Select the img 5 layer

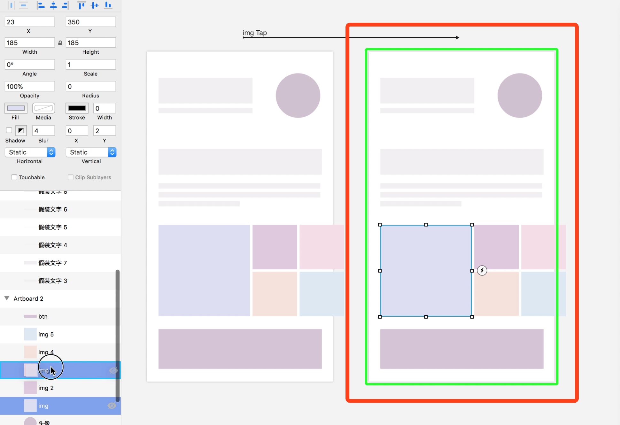[x=46, y=334]
